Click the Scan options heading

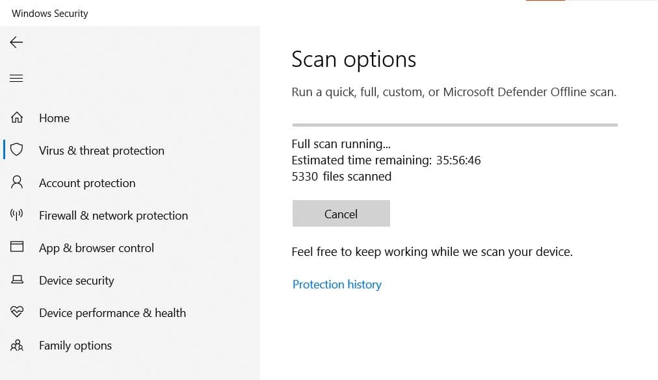pos(354,59)
